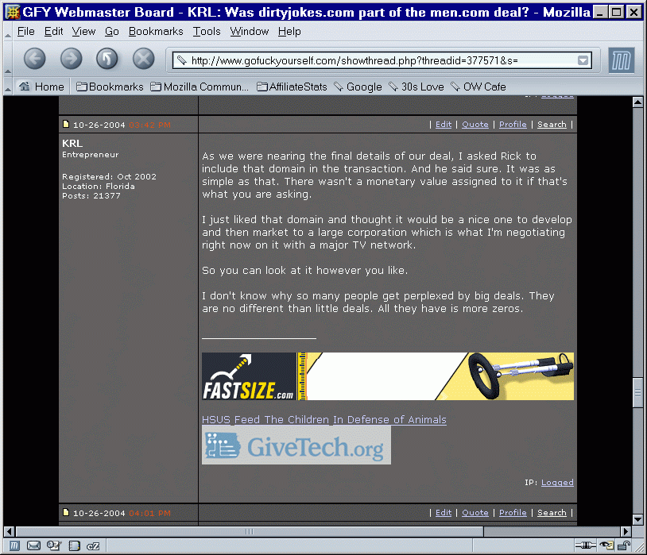Image resolution: width=647 pixels, height=555 pixels.
Task: Open the Mozilla Commun... bookmark folder
Action: [200, 87]
